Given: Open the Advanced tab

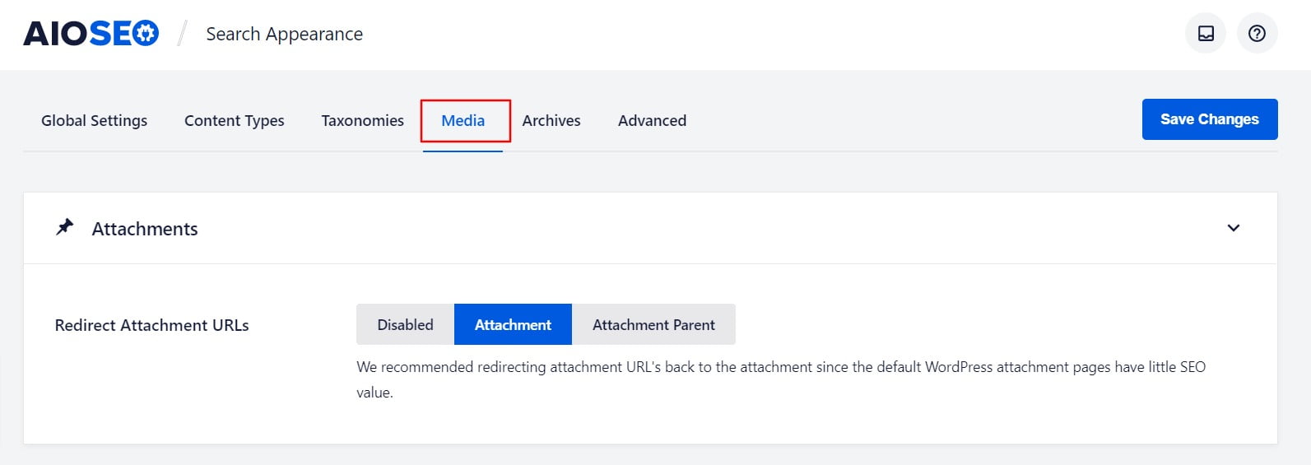Looking at the screenshot, I should tap(652, 121).
